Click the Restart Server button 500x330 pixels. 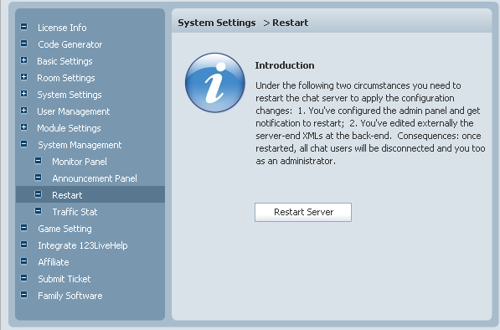[303, 212]
